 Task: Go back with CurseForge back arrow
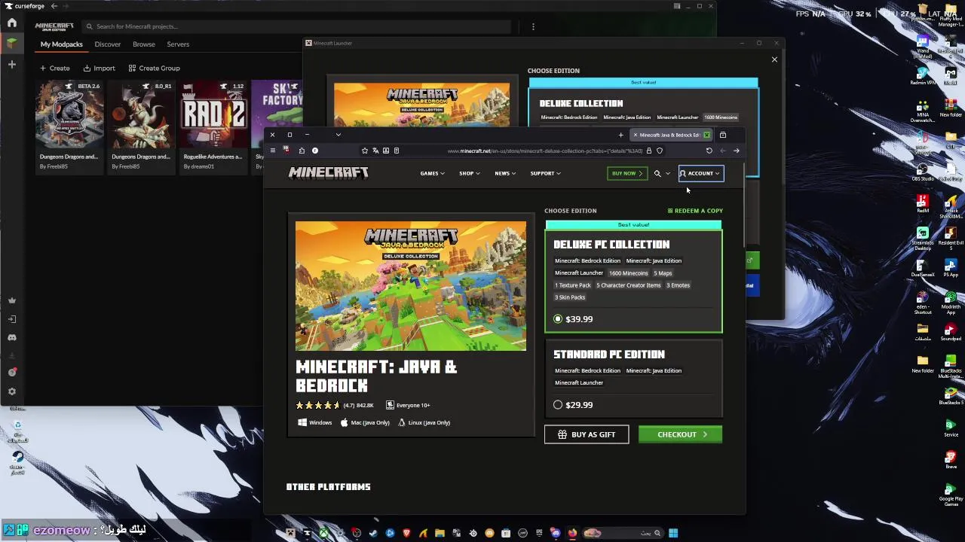pos(54,6)
